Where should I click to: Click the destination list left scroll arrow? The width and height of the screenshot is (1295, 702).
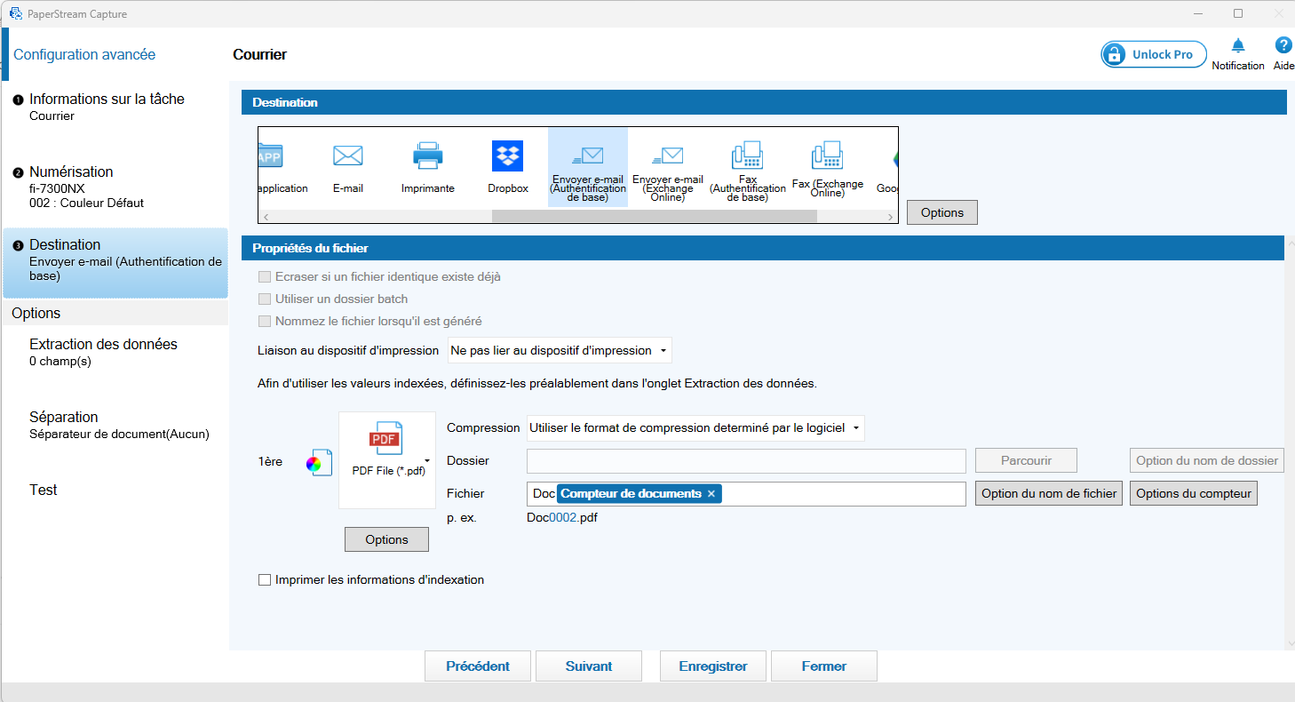265,216
